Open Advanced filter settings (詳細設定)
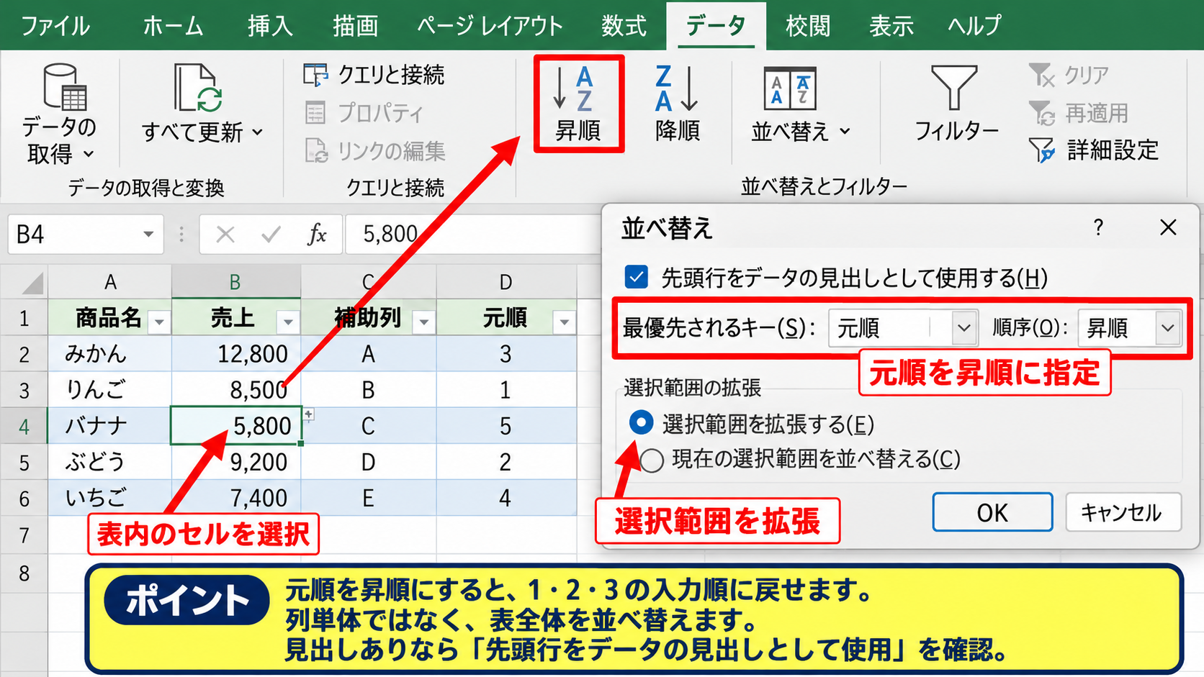 [1094, 150]
